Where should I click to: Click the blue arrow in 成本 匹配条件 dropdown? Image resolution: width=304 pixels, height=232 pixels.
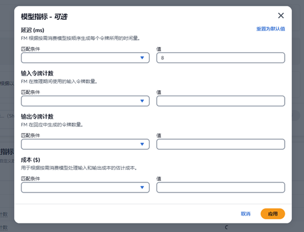click(x=142, y=187)
